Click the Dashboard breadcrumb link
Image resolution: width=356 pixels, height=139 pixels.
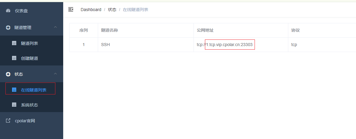(91, 10)
